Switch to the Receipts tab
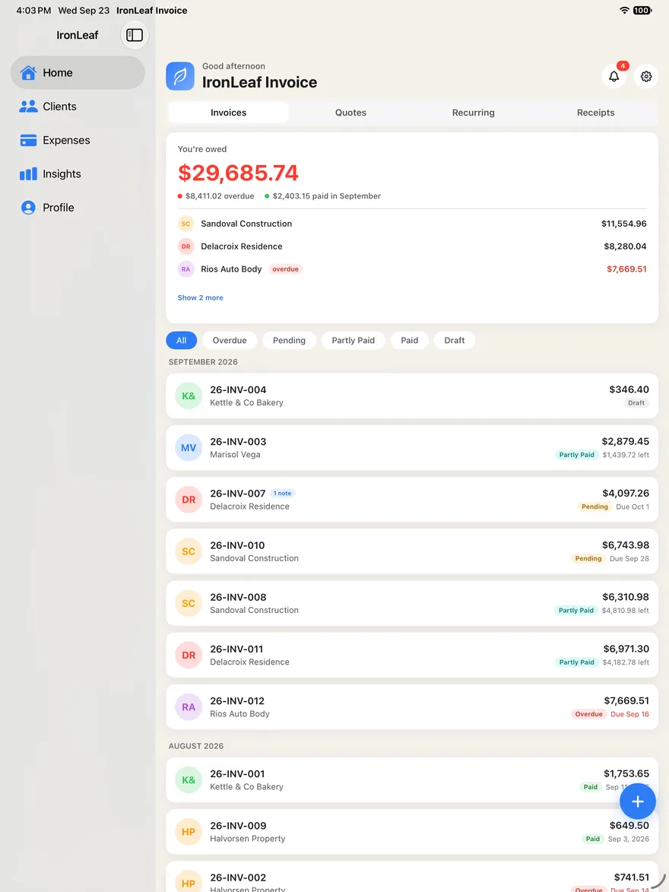 pyautogui.click(x=595, y=113)
